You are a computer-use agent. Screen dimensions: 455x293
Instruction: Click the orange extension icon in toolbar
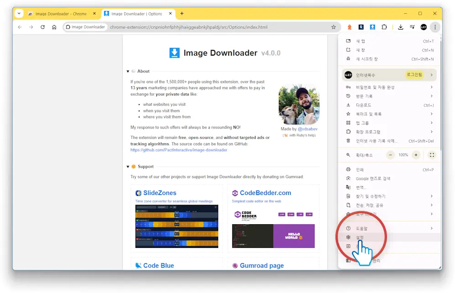point(350,27)
